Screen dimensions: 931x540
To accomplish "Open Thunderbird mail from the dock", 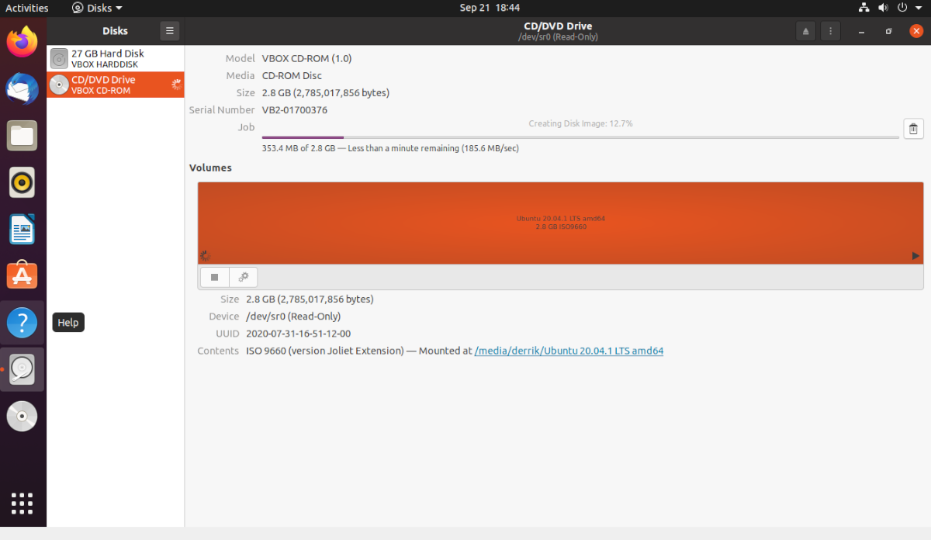I will 22,88.
